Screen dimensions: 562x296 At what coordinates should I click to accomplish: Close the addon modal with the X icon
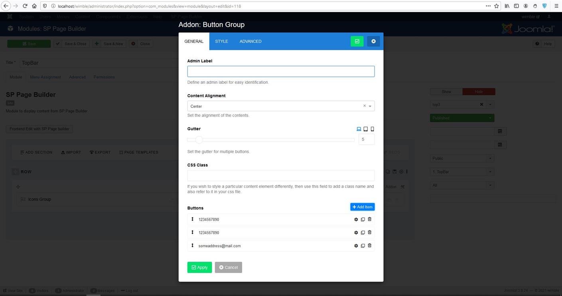pos(373,41)
